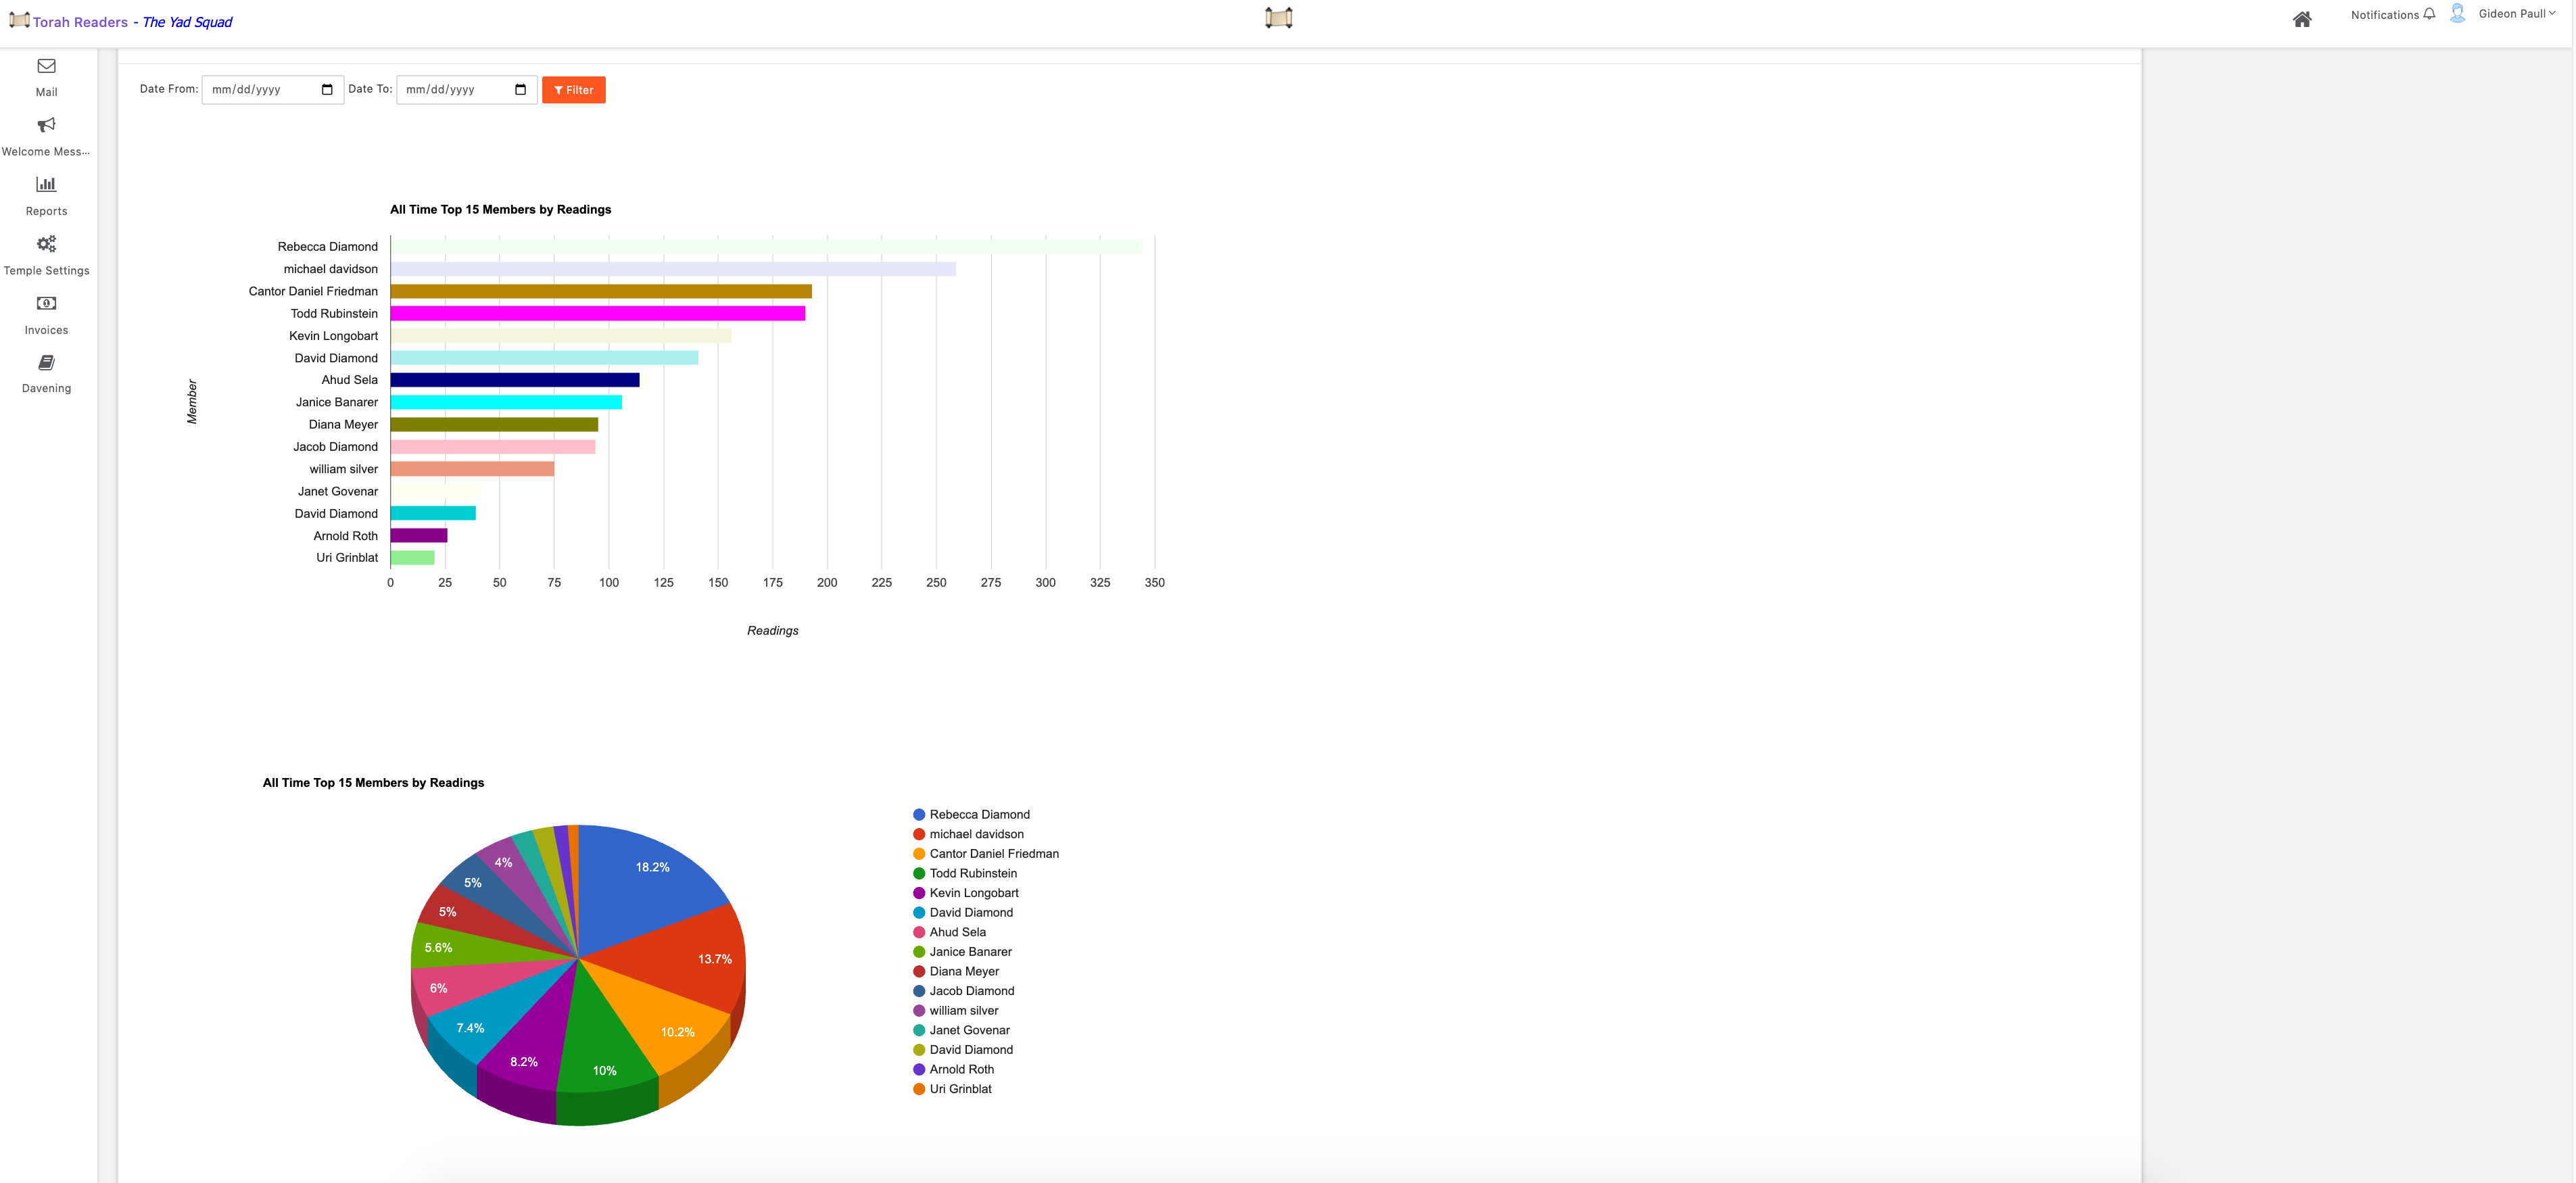Click the center Torah scroll logo

(x=1278, y=18)
